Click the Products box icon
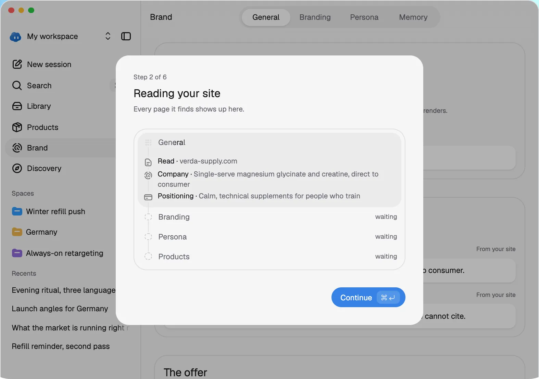The height and width of the screenshot is (379, 539). click(x=17, y=127)
